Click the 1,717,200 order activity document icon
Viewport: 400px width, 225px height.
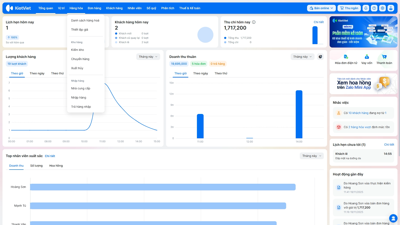click(x=339, y=207)
